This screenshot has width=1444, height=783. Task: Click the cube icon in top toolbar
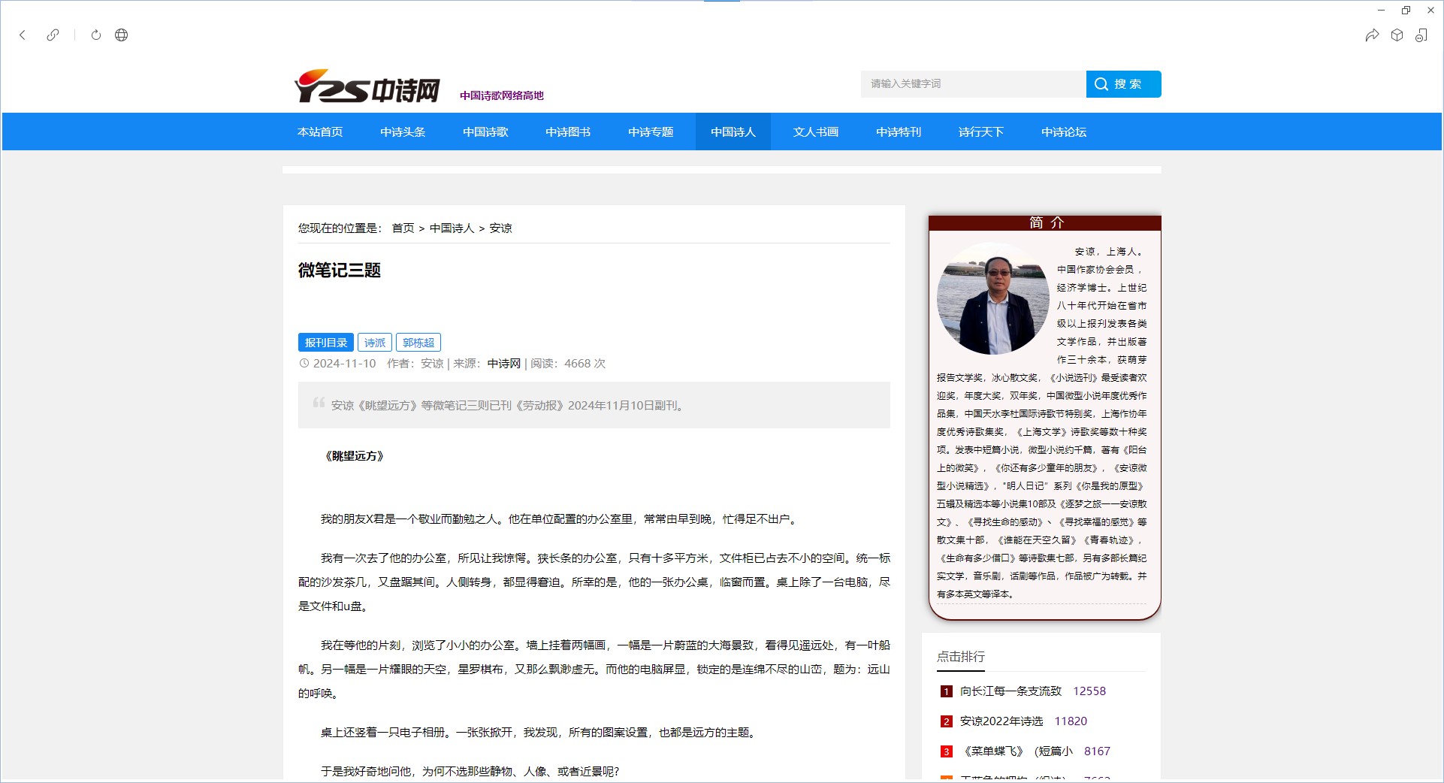point(1397,35)
